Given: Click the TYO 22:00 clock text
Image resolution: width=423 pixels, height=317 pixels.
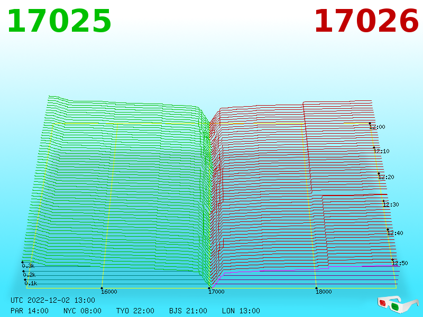Looking at the screenshot, I should coord(135,311).
